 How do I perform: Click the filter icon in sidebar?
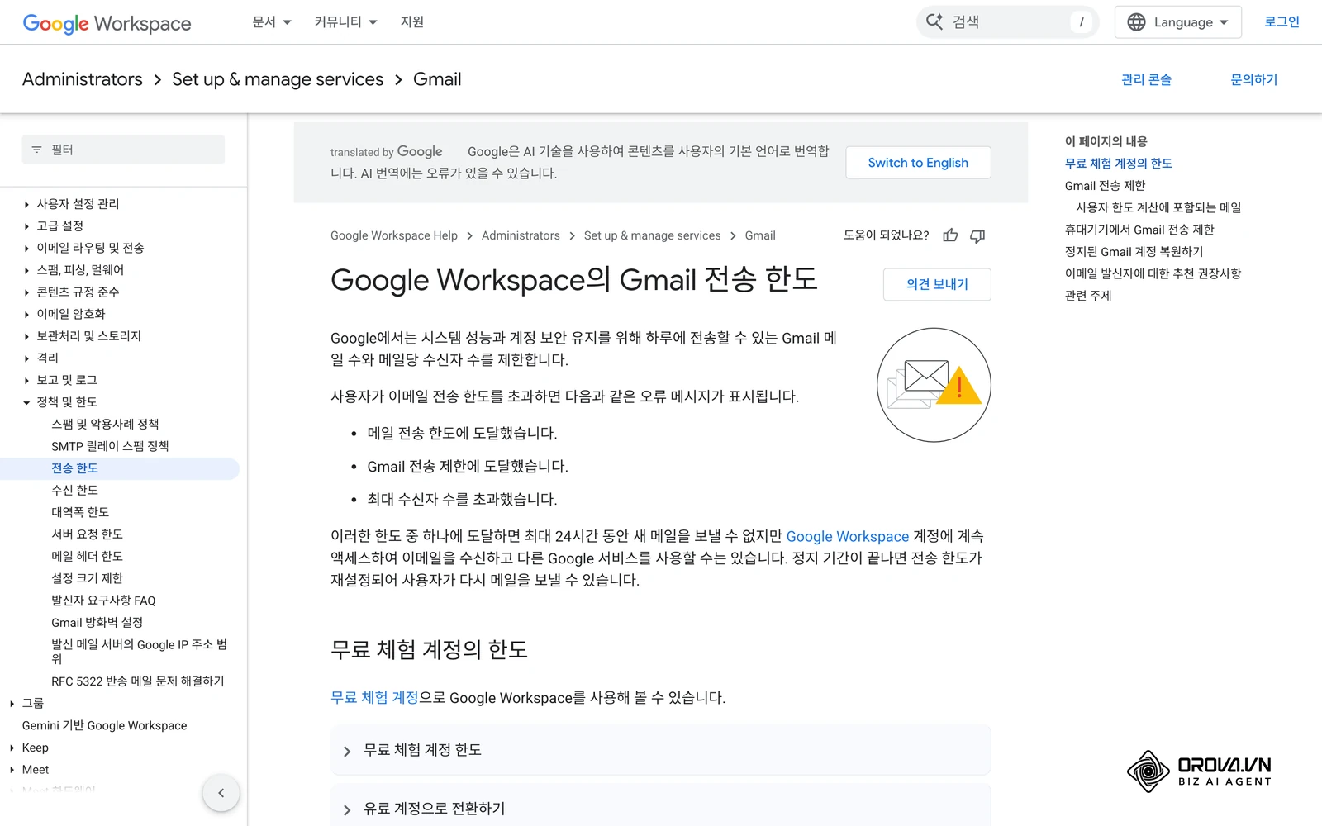(x=36, y=150)
